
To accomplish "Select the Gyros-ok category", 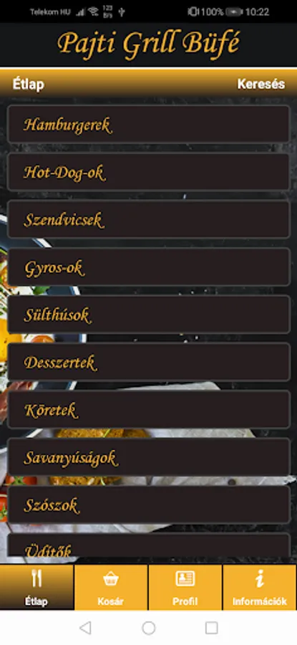I will click(x=149, y=267).
